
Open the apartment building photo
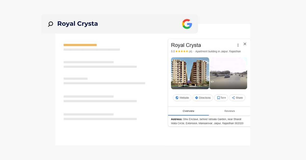(190, 73)
